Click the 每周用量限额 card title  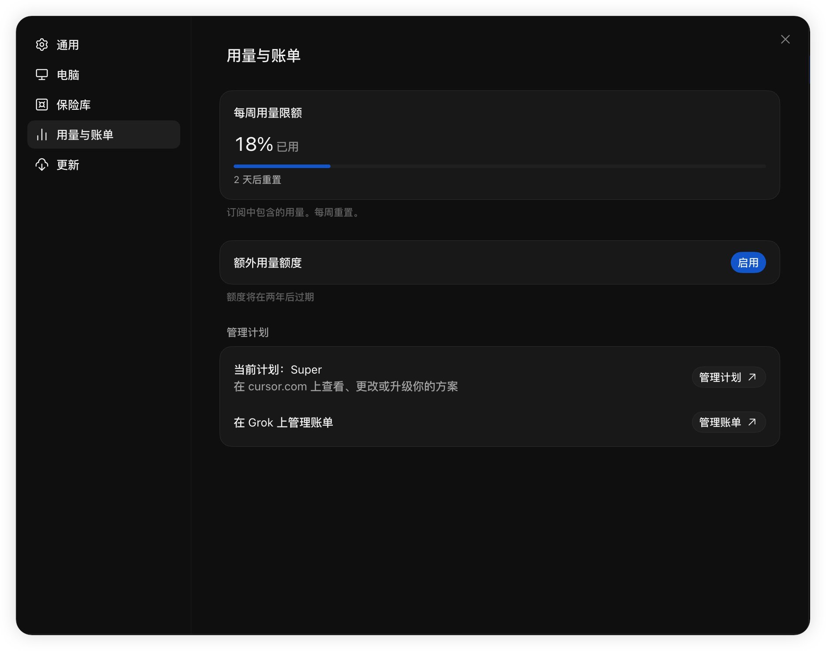pyautogui.click(x=268, y=113)
